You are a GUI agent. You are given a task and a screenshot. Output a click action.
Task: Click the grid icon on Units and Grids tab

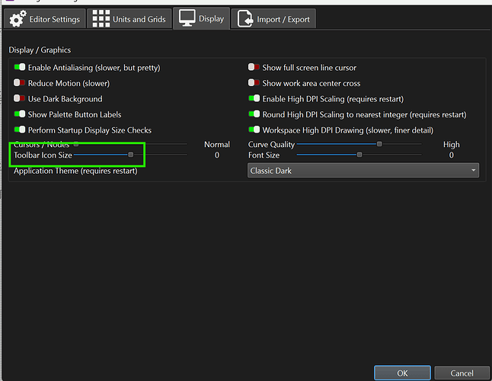pos(101,19)
